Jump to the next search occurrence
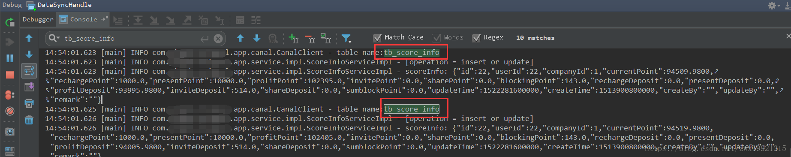The width and height of the screenshot is (791, 157). pyautogui.click(x=257, y=38)
